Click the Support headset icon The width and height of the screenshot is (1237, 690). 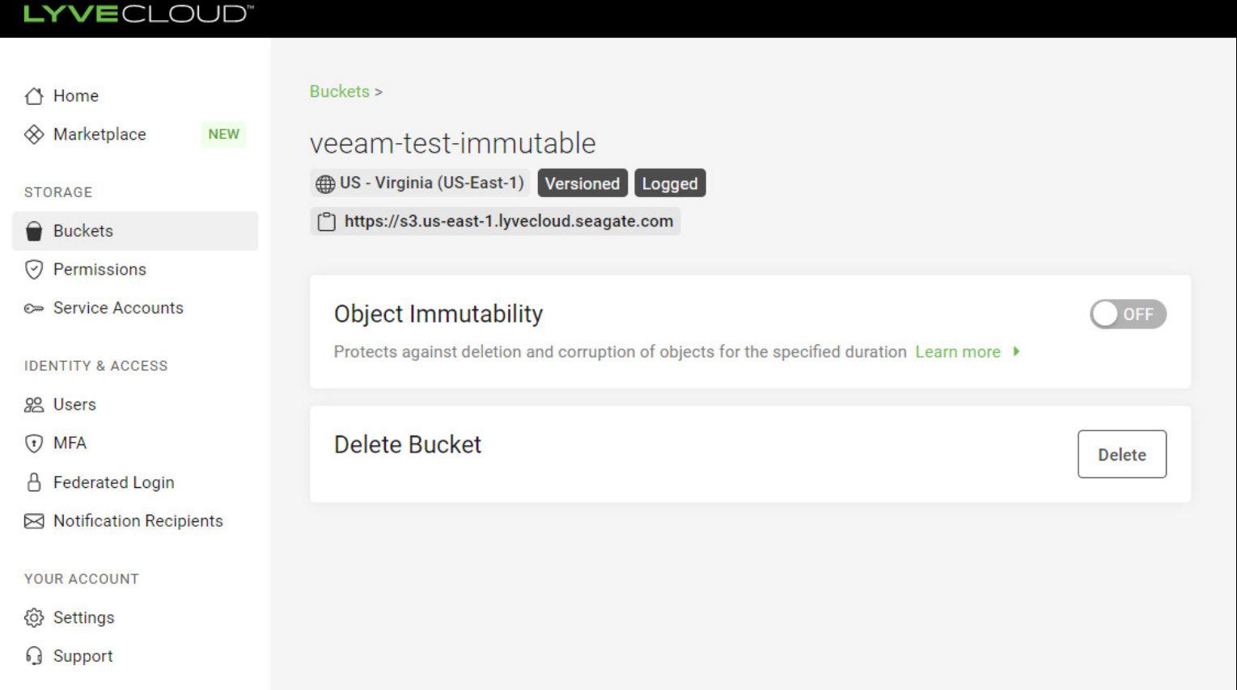coord(34,656)
